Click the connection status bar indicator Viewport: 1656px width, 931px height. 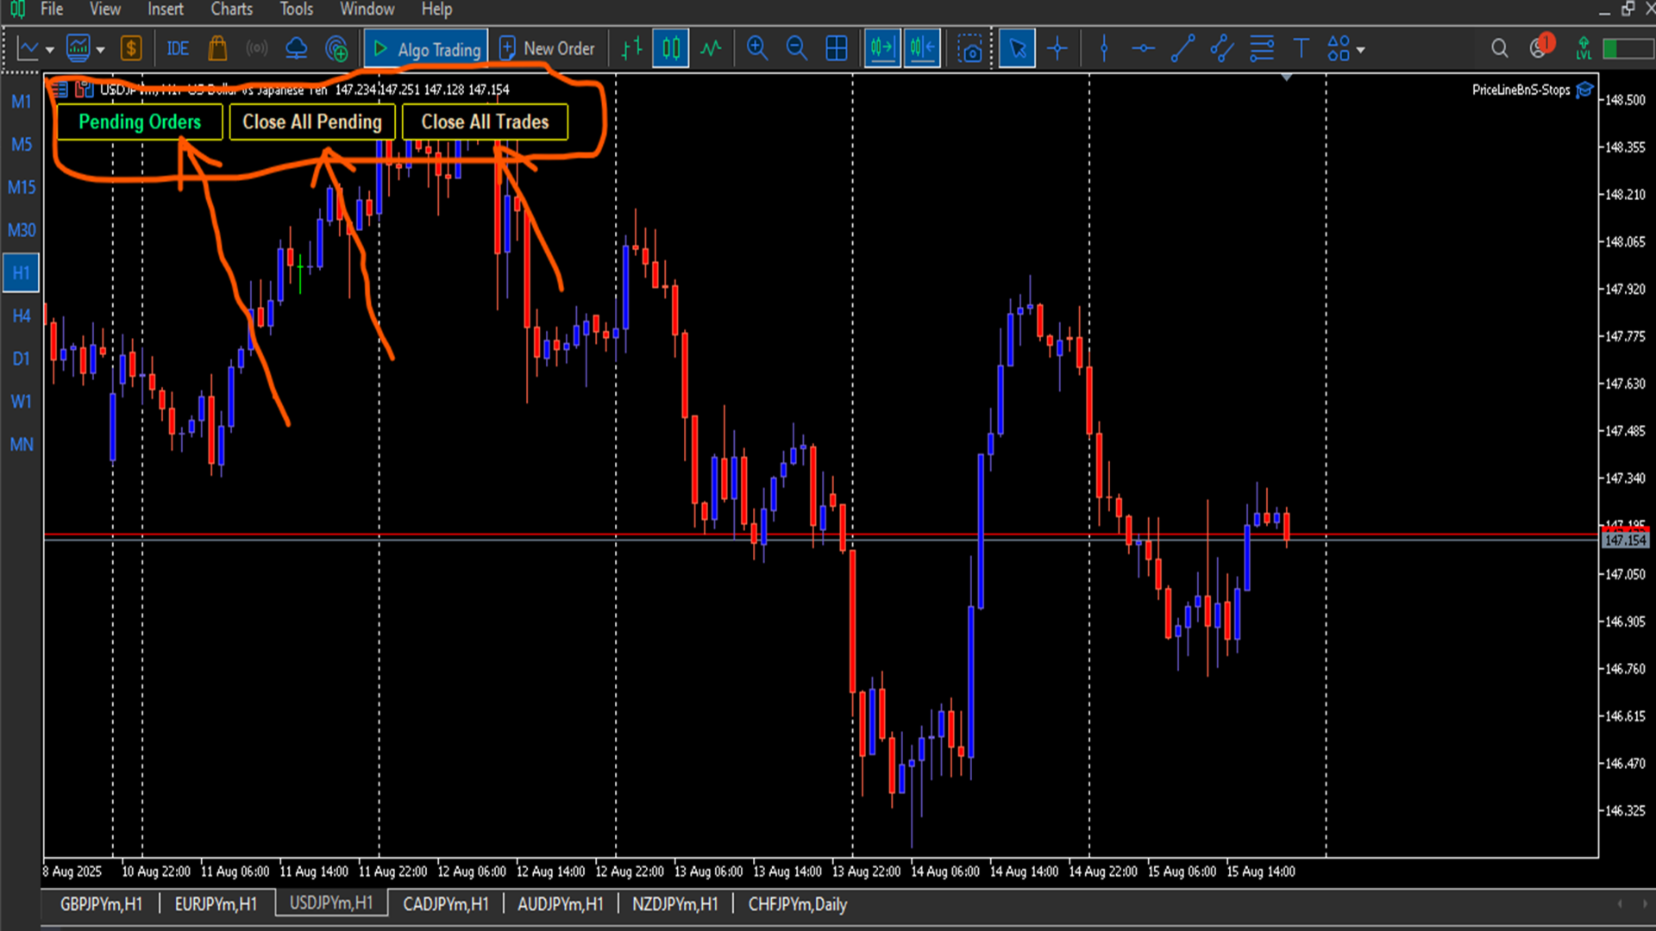1628,49
